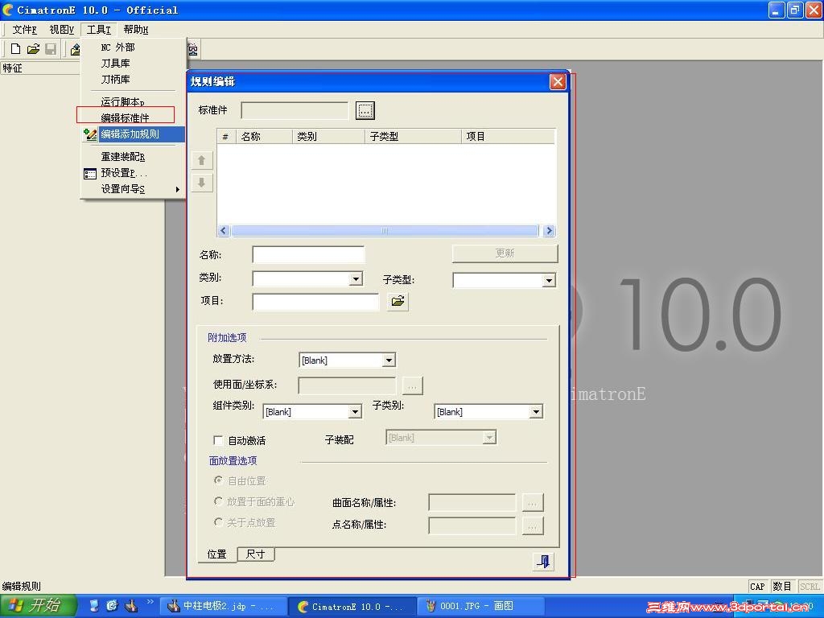
Task: Switch to the 位置 tab
Action: click(217, 554)
